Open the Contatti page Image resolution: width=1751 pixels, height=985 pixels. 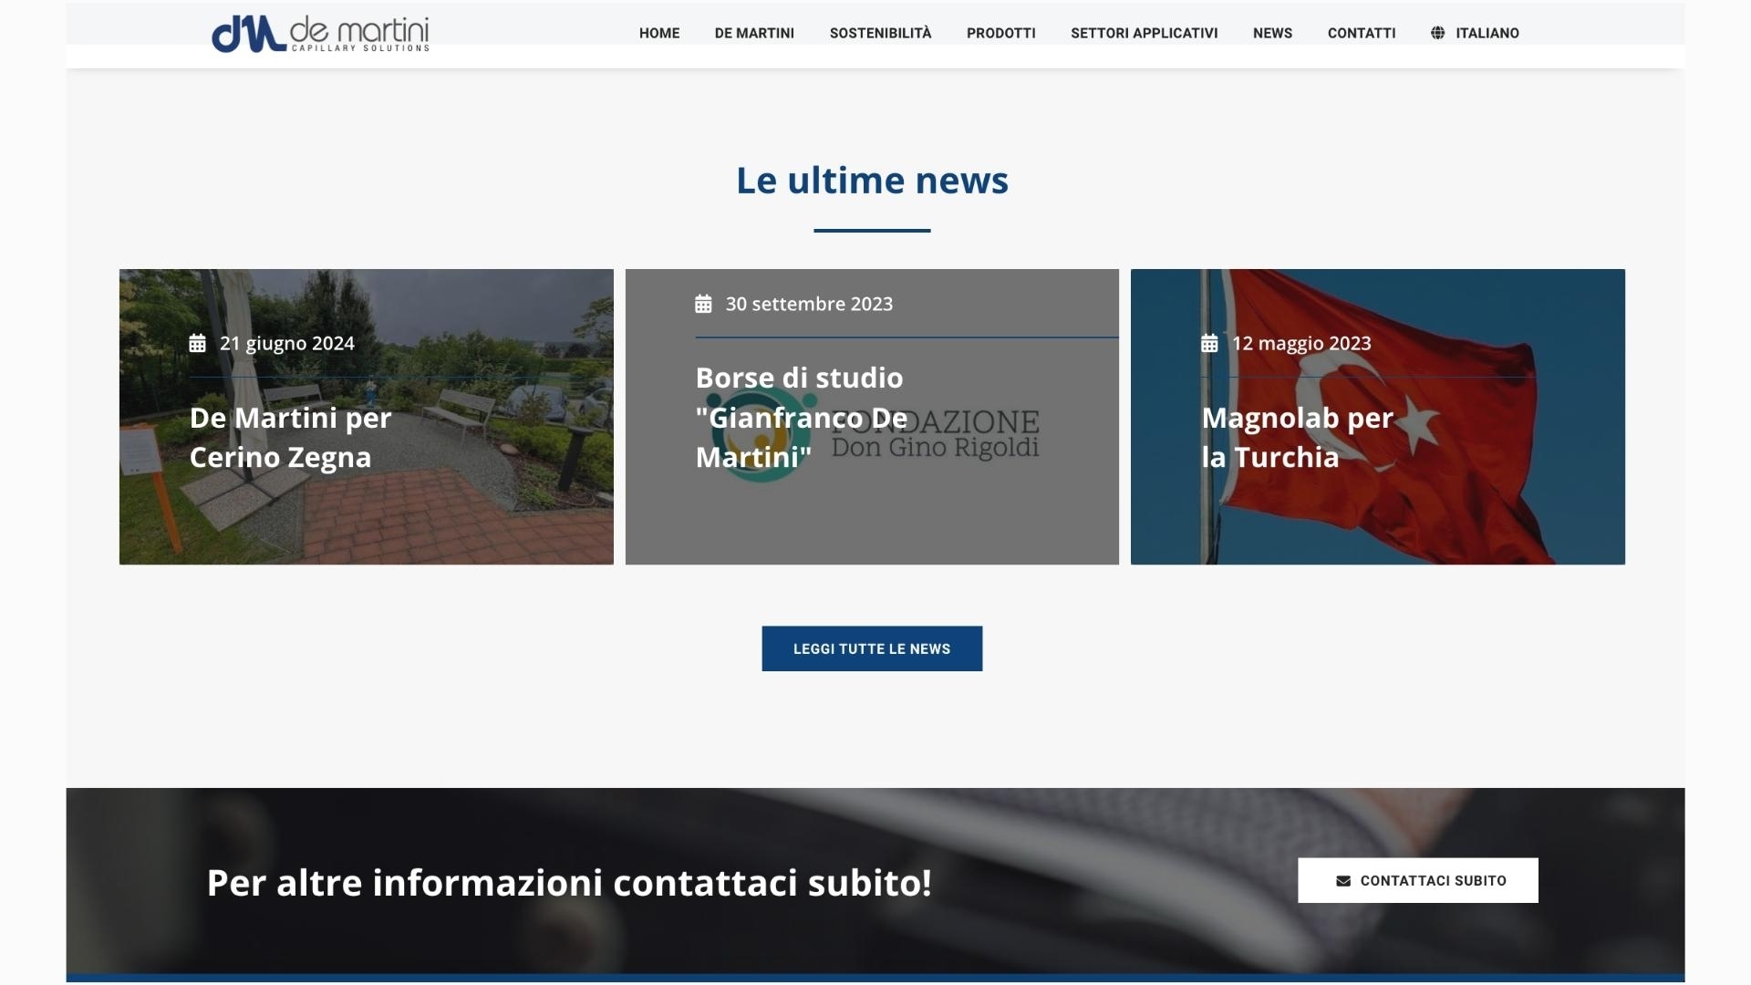coord(1362,33)
